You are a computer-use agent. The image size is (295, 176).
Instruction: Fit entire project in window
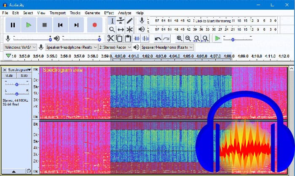pos(205,38)
